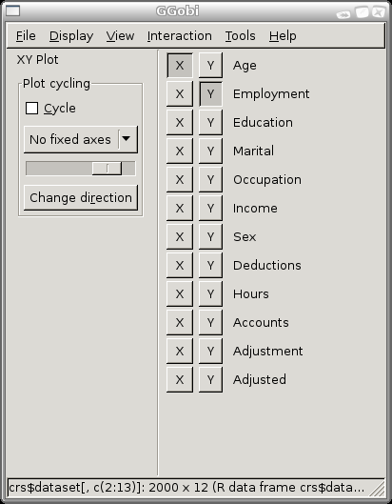Open the Interaction menu
The width and height of the screenshot is (392, 504).
180,36
